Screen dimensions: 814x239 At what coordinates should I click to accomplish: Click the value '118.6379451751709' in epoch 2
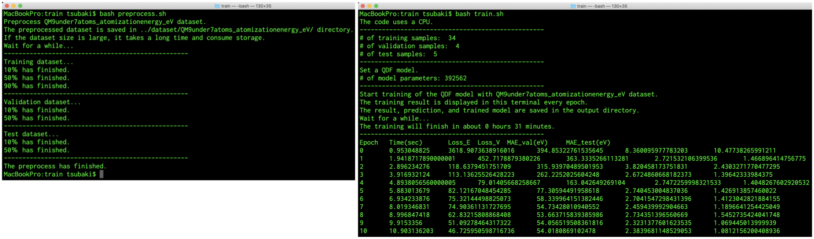coord(479,167)
